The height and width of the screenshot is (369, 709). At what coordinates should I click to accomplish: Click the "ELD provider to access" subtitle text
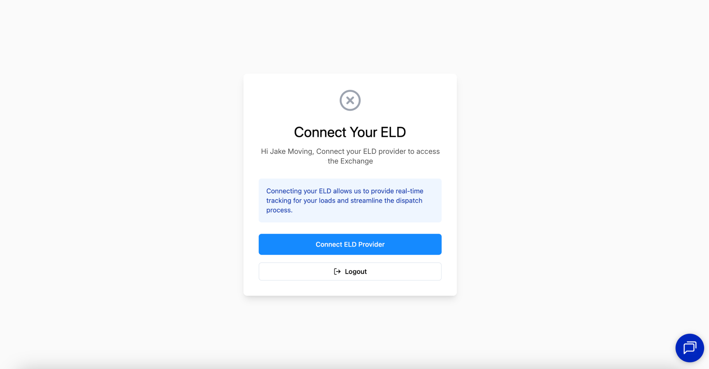coord(401,151)
